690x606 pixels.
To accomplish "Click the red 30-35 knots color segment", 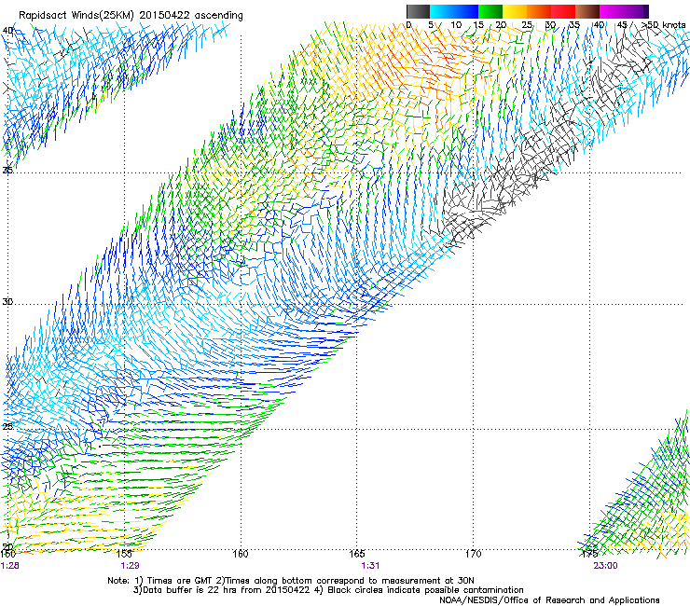I will tap(563, 11).
